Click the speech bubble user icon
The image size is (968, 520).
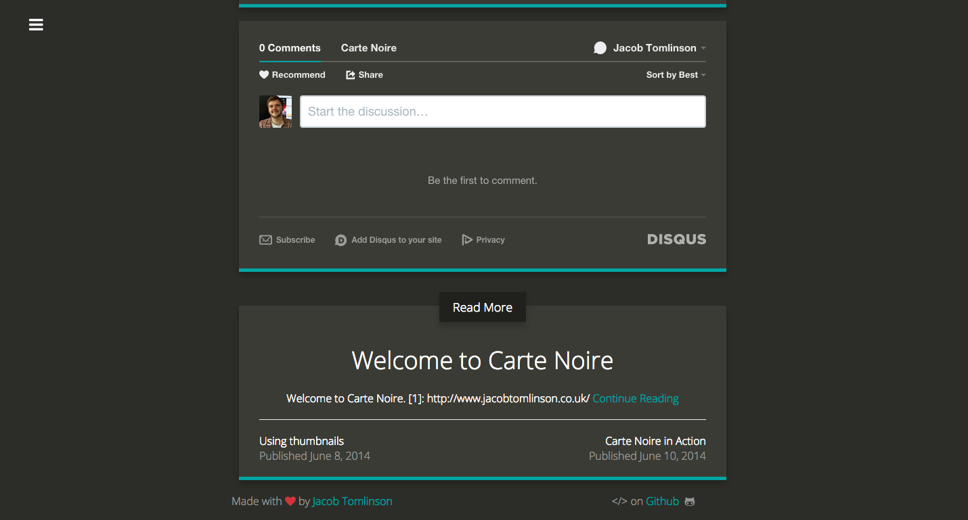click(600, 48)
